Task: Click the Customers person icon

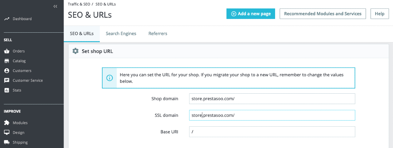Action: click(7, 71)
